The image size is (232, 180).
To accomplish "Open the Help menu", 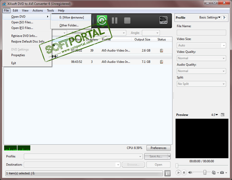I will [x=61, y=11].
